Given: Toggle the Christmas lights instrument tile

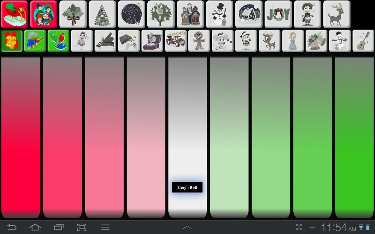Looking at the screenshot, I should [x=59, y=41].
